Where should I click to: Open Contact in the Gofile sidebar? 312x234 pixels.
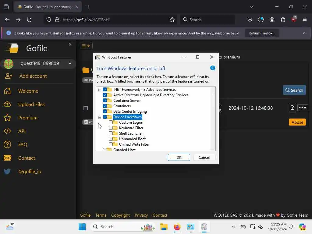click(x=27, y=158)
